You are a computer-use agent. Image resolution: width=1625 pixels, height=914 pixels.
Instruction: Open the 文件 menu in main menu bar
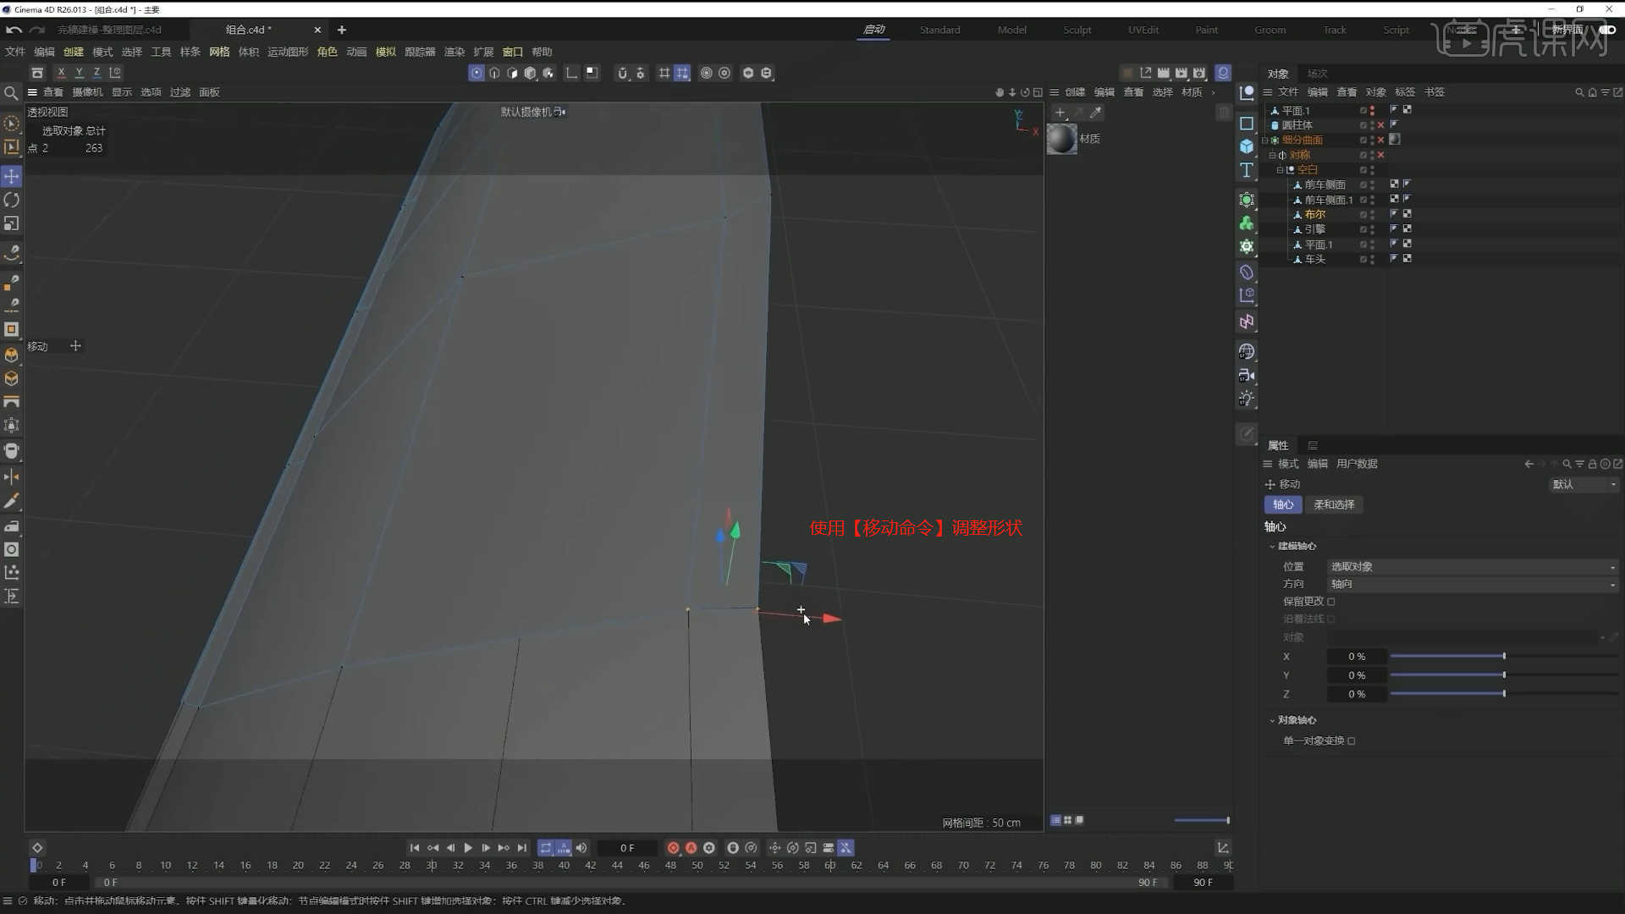[15, 52]
